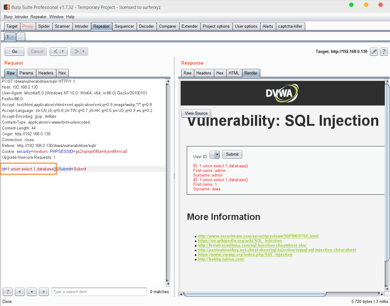390x306 pixels.
Task: Click the Cancel button
Action: click(37, 51)
